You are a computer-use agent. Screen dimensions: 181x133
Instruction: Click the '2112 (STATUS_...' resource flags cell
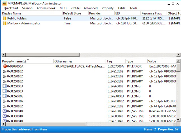click(x=154, y=18)
